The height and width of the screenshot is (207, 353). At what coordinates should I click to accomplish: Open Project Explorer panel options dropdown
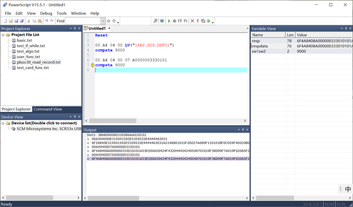pos(71,28)
